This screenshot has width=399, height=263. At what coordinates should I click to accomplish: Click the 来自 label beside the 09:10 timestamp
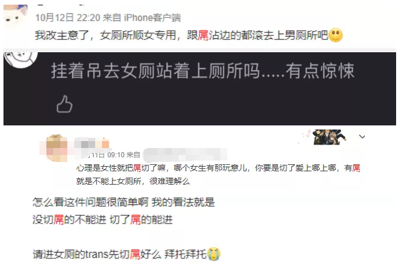click(133, 154)
